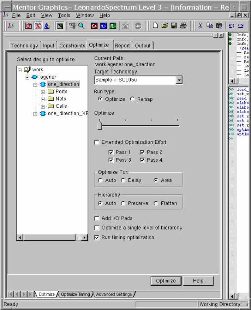The image size is (251, 310).
Task: Click the scissors cut icon
Action: [200, 26]
